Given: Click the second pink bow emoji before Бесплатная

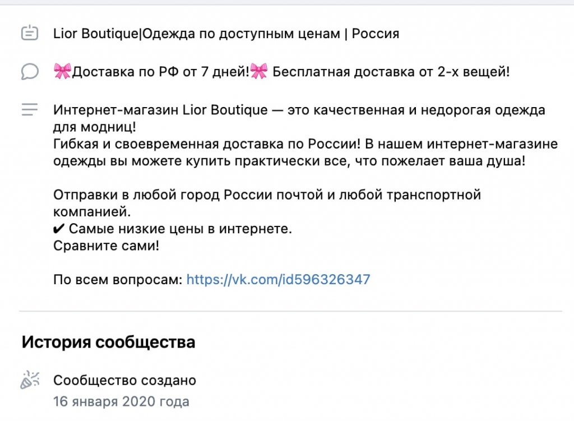Looking at the screenshot, I should [x=258, y=72].
